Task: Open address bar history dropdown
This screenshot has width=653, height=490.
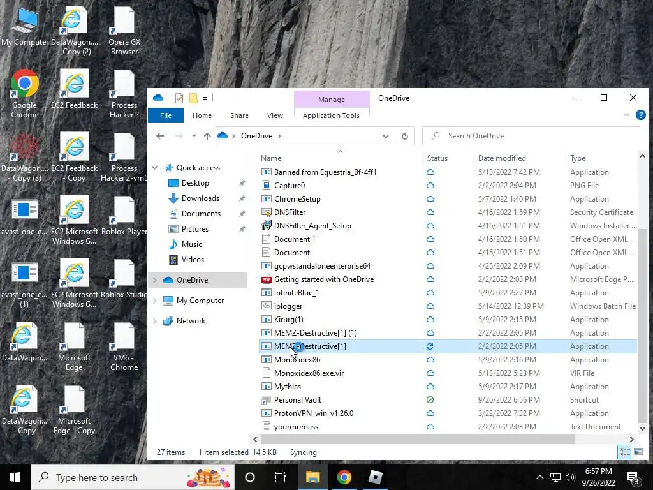Action: (386, 137)
